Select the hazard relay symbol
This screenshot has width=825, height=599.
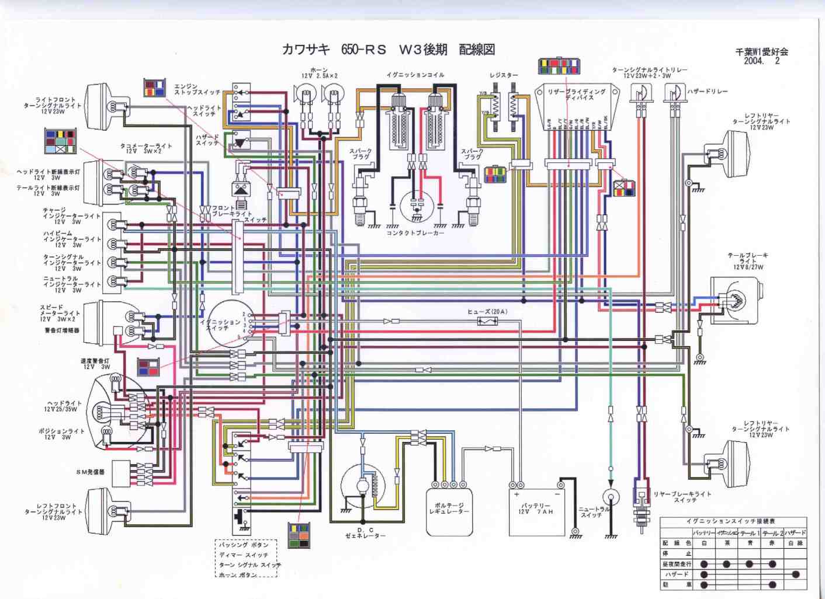674,93
